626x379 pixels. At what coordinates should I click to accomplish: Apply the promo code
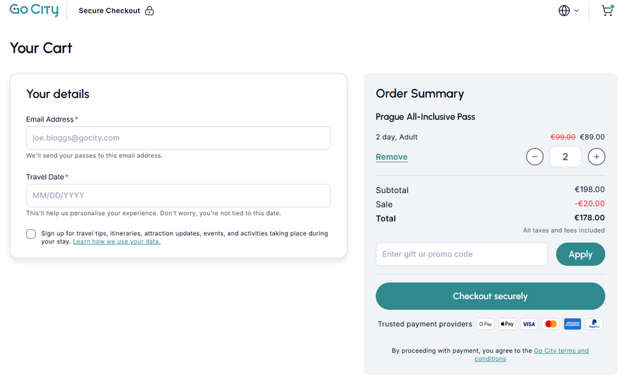[x=580, y=254]
